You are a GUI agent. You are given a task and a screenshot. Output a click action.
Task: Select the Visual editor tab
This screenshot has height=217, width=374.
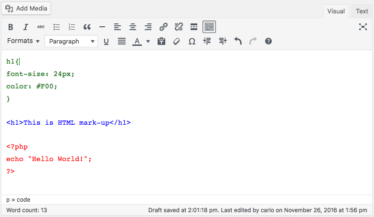336,11
